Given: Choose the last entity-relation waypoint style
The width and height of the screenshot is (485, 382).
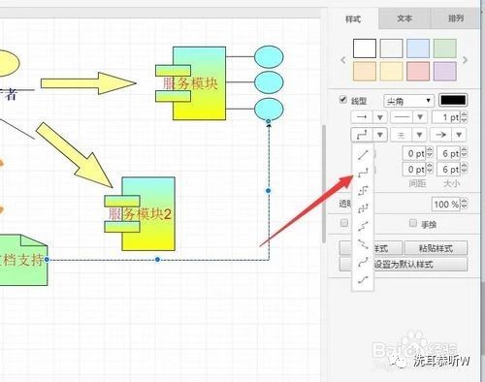Looking at the screenshot, I should pos(363,280).
